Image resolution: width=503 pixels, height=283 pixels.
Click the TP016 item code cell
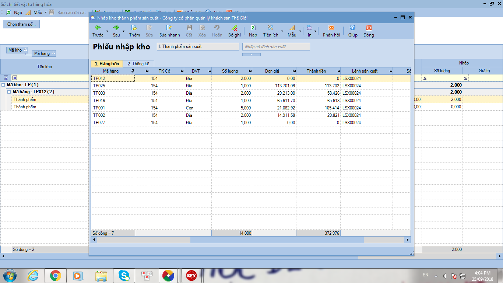pos(113,101)
